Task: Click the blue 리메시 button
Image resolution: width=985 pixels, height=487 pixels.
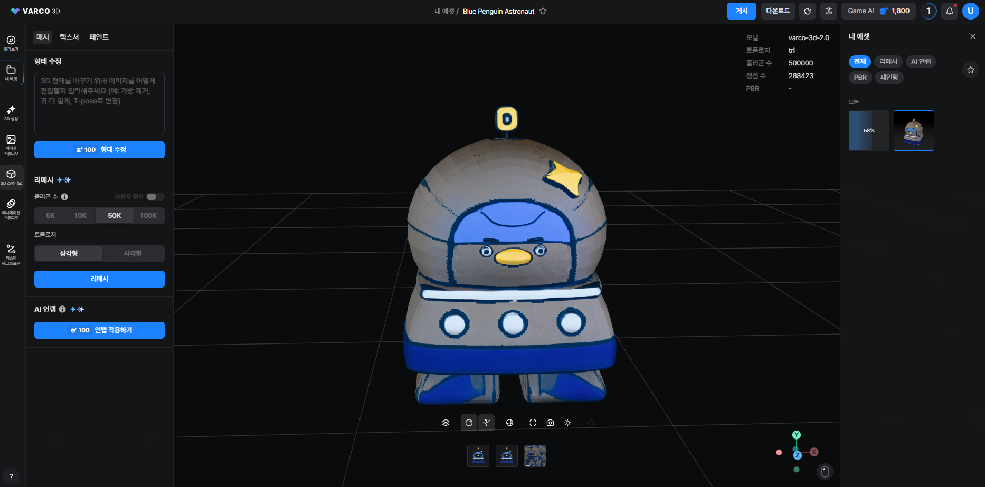Action: pyautogui.click(x=99, y=279)
